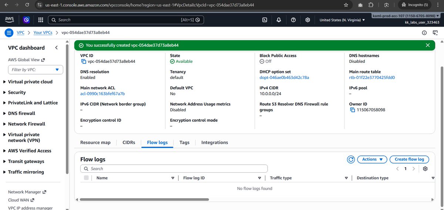Image resolution: width=444 pixels, height=210 pixels.
Task: Reload the browser page
Action: click(27, 5)
